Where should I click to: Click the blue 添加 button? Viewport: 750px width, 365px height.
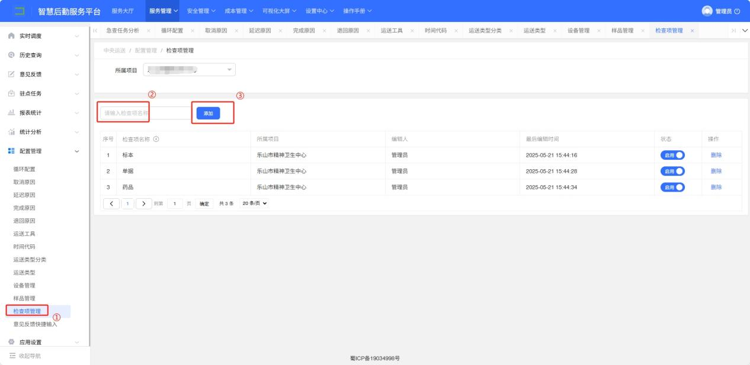pos(208,112)
